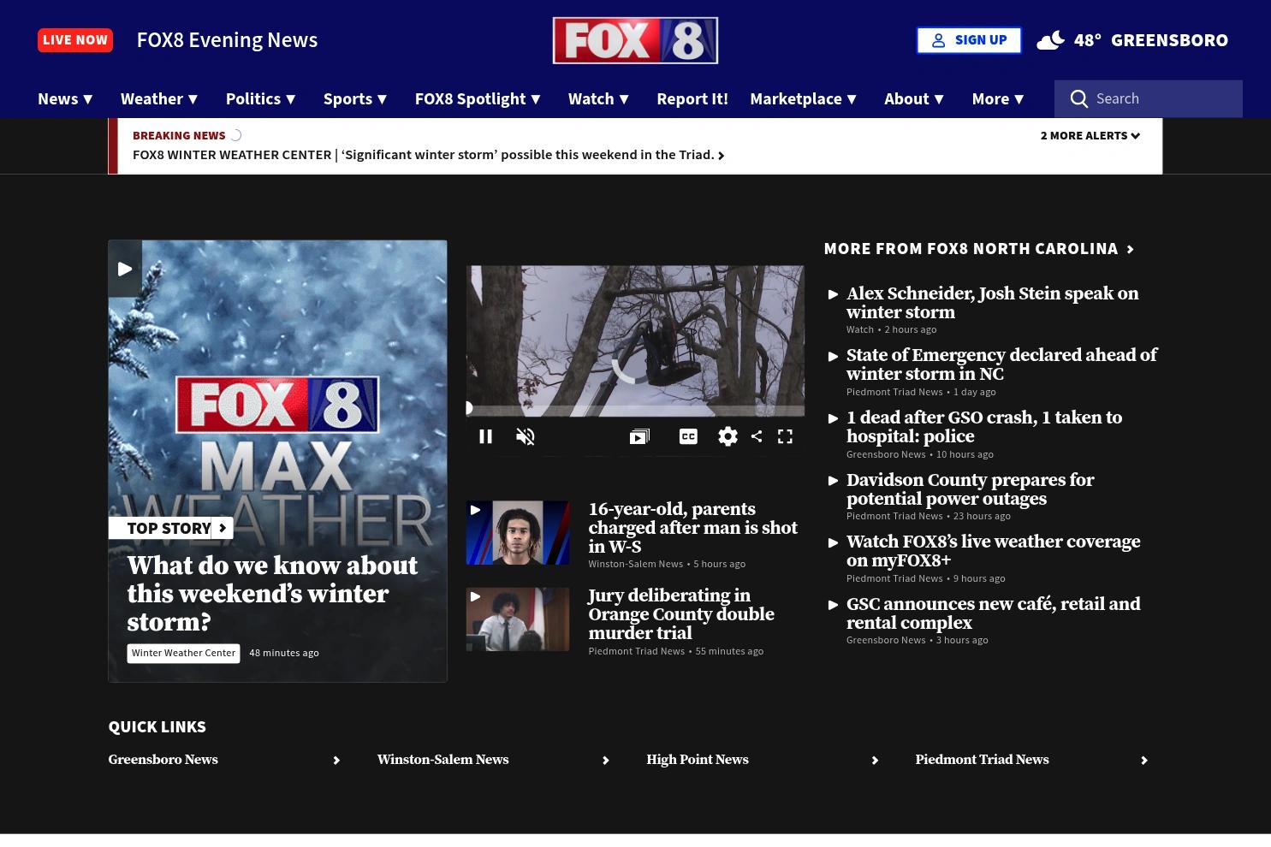This screenshot has width=1271, height=847.
Task: Open More From FOX8 North Carolina heading
Action: point(971,249)
